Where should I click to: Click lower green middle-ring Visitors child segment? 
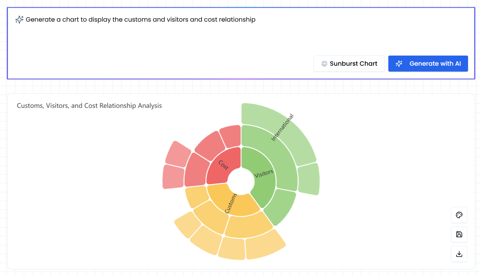pyautogui.click(x=280, y=206)
